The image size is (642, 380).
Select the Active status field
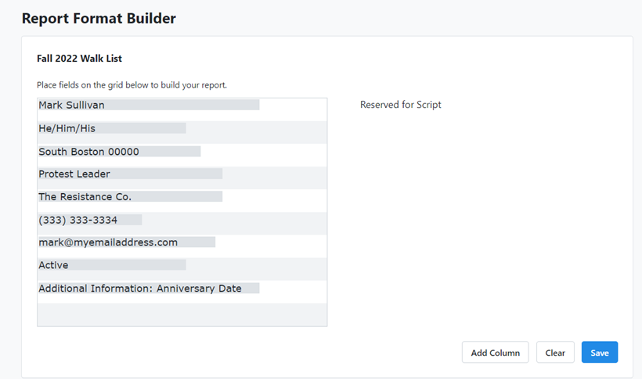112,264
